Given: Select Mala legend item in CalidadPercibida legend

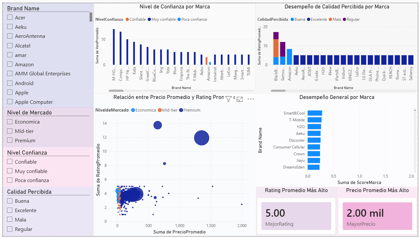Looking at the screenshot, I should (x=335, y=19).
